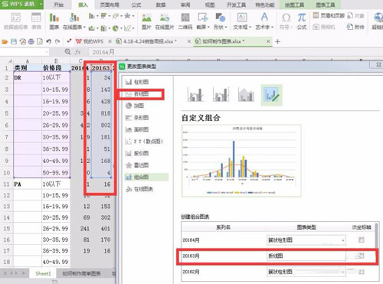This screenshot has width=383, height=284.
Task: Click the 截屏 screenshot tool
Action: click(202, 21)
